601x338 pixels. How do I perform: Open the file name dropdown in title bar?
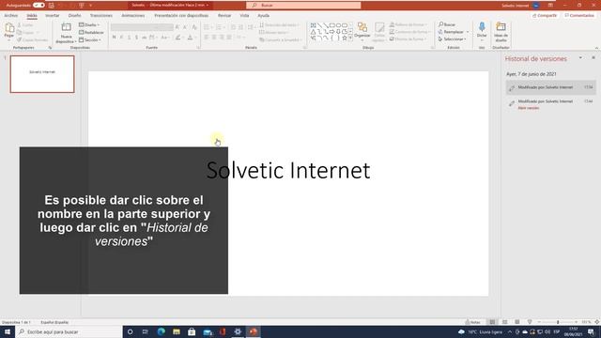(x=208, y=6)
